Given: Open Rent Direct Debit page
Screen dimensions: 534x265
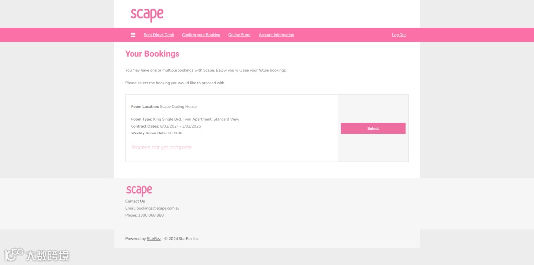Looking at the screenshot, I should [159, 35].
